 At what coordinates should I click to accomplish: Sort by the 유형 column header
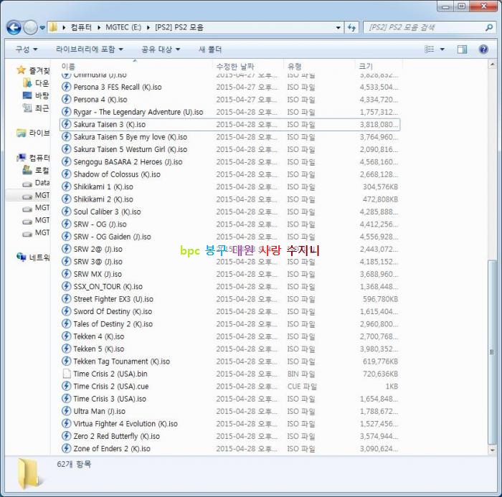pos(295,67)
